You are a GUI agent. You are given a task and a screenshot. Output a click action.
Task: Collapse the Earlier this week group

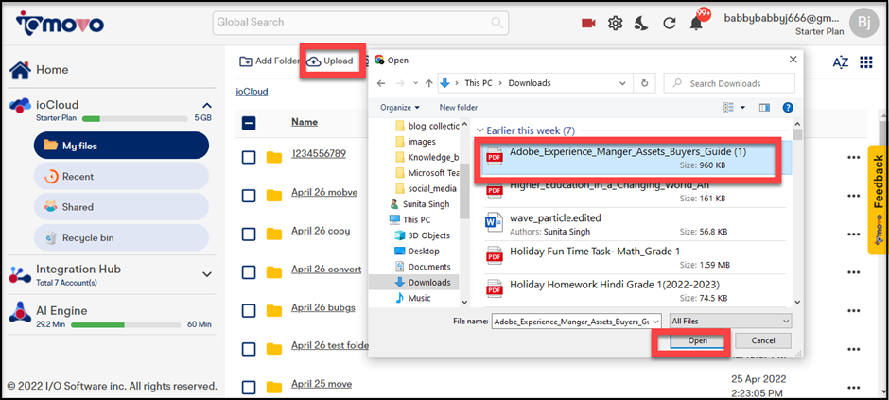click(479, 130)
